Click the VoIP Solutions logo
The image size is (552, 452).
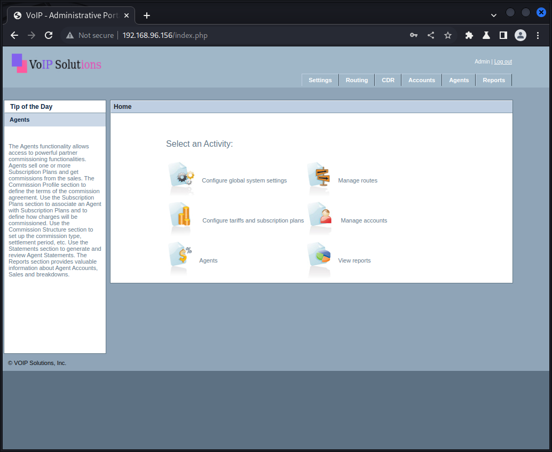point(57,64)
